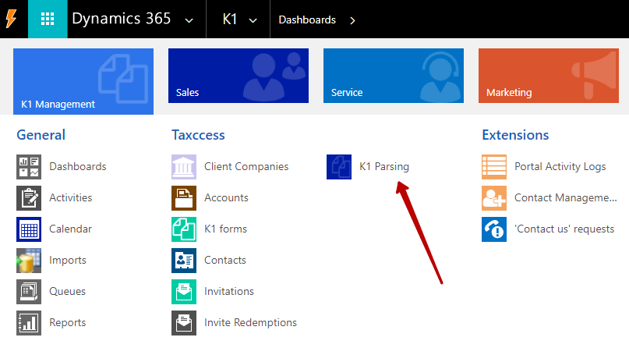Viewport: 629px width, 355px height.
Task: Click the Contacts card icon
Action: [184, 261]
